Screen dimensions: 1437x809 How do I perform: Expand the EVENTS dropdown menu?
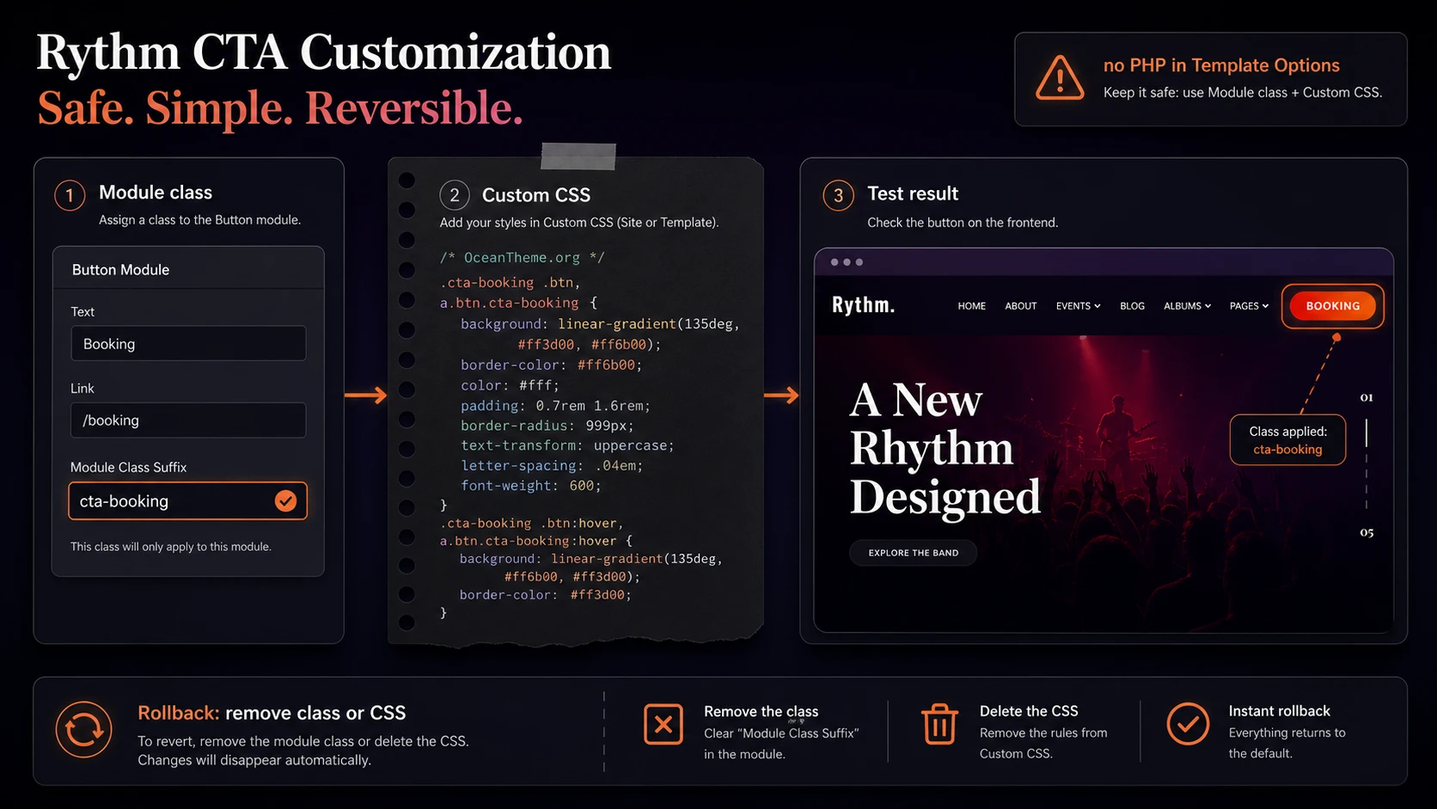pos(1078,306)
